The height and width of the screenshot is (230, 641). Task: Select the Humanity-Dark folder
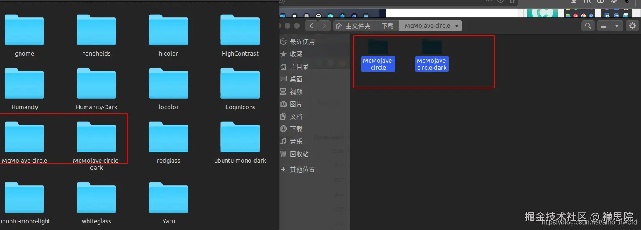[96, 89]
